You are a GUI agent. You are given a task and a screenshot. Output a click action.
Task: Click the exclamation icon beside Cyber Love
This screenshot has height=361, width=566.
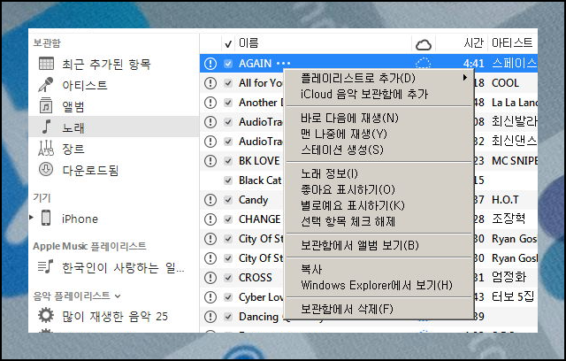[x=210, y=297]
